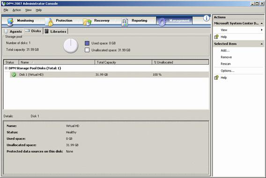Screen dimensions: 266x178
Task: Click the Disks tab drive icon
Action: coord(27,31)
